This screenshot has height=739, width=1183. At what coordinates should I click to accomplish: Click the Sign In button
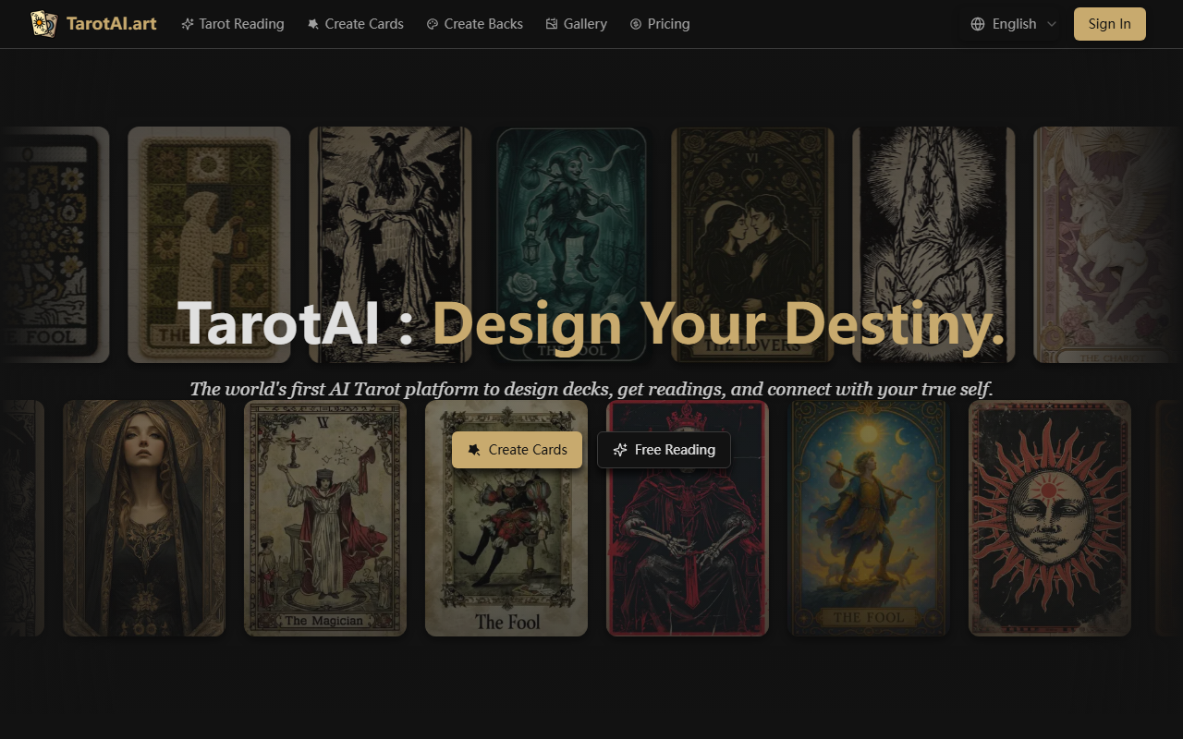click(x=1109, y=24)
